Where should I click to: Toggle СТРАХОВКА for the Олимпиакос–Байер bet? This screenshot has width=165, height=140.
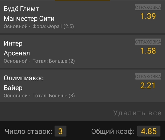click(148, 76)
